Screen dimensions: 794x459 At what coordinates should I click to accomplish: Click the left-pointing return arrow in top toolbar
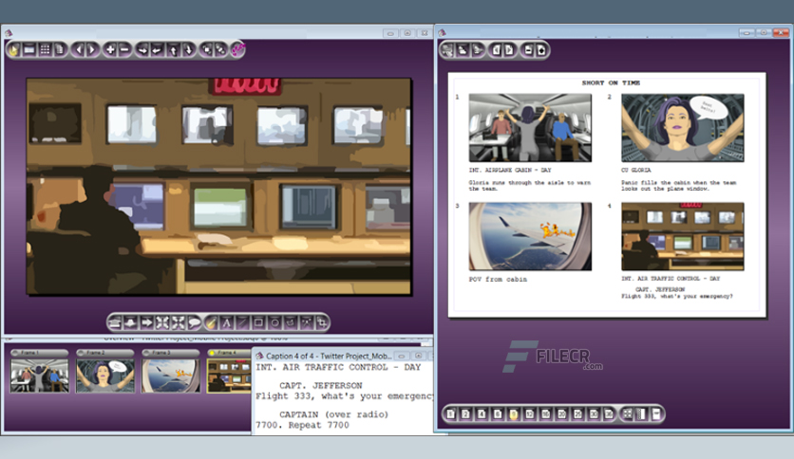[157, 49]
